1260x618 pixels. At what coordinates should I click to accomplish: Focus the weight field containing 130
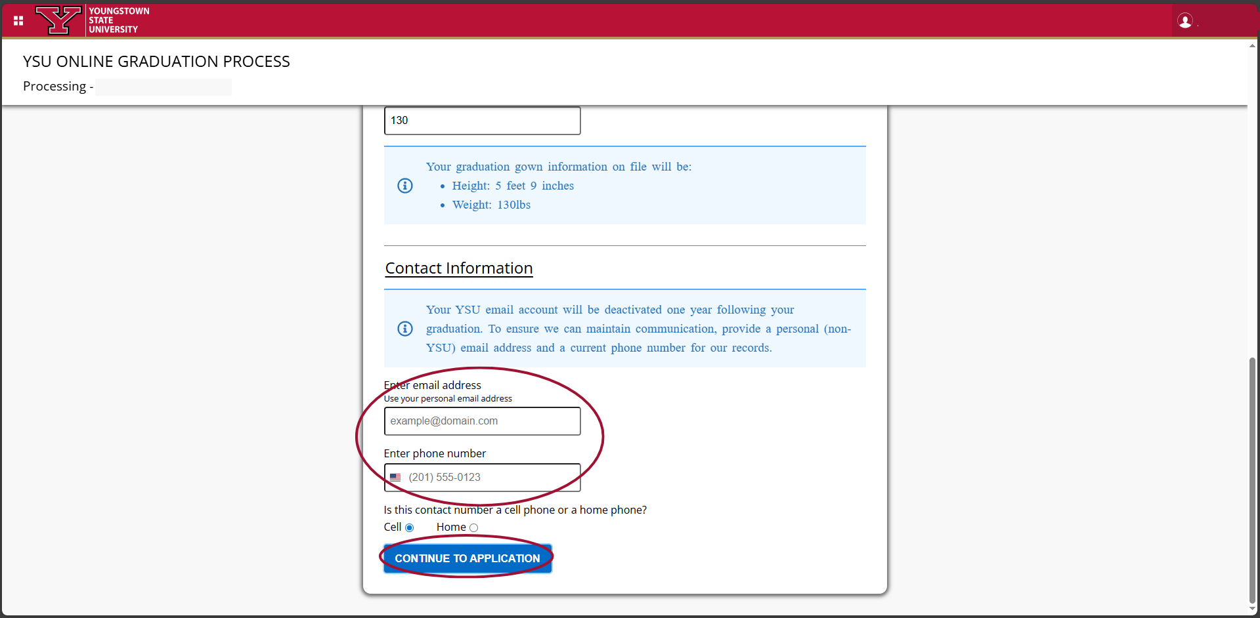[482, 121]
